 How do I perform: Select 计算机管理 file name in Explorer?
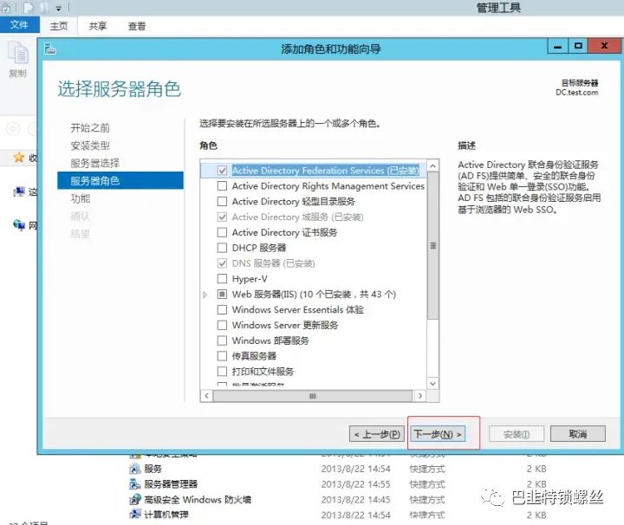pyautogui.click(x=166, y=515)
